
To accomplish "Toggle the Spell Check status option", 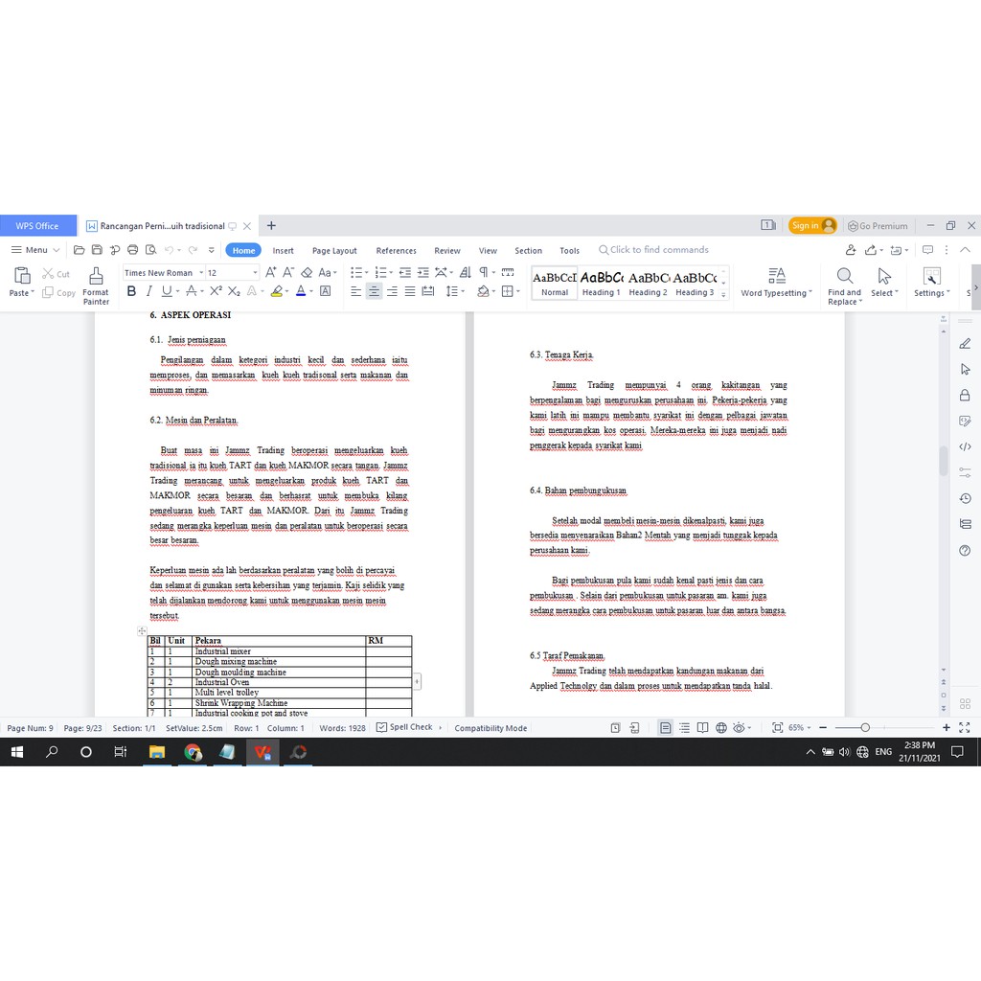I will point(411,727).
